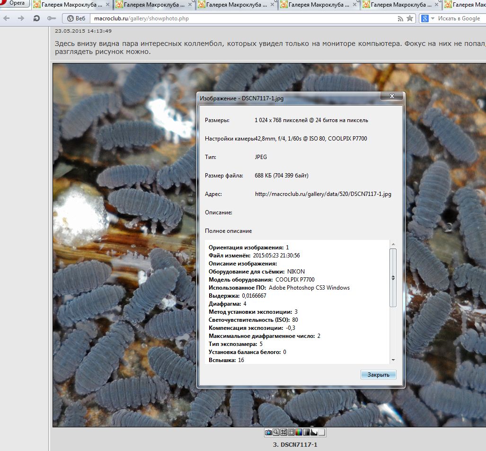Click the magnifier zoom icon below the photo
The width and height of the screenshot is (486, 451).
pos(276,433)
